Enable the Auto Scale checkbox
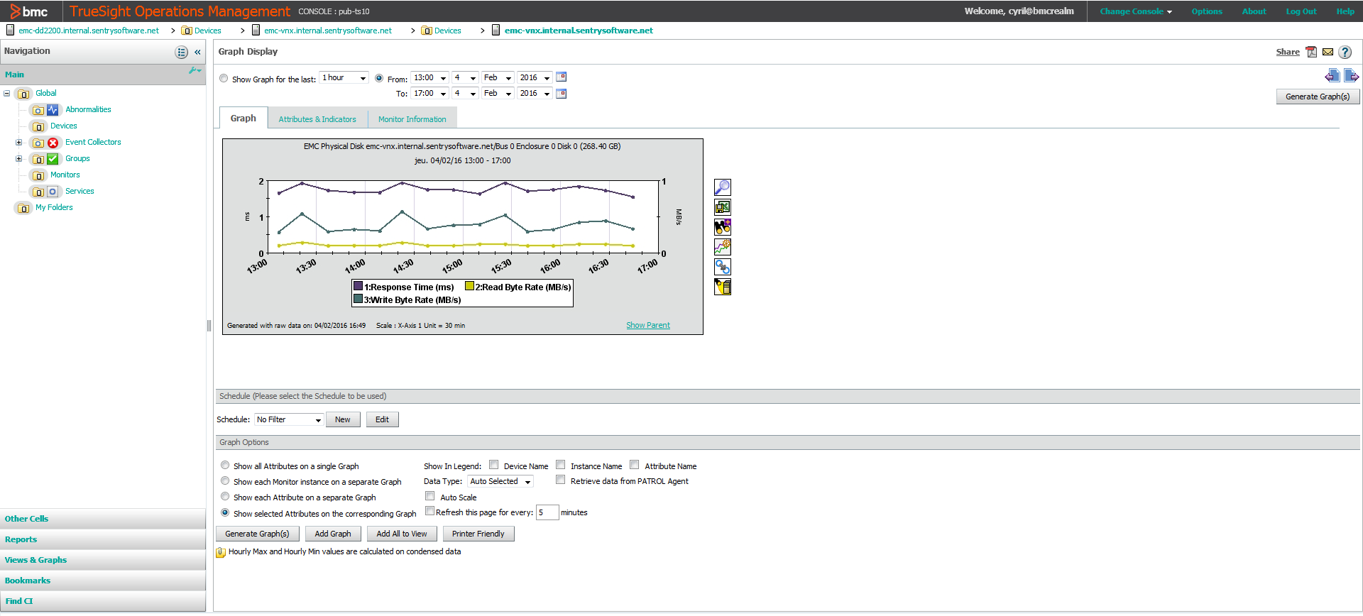The width and height of the screenshot is (1363, 616). pyautogui.click(x=429, y=496)
